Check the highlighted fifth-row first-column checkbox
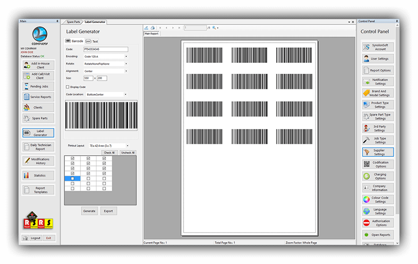Screen dimensions: 418x264 (72, 178)
